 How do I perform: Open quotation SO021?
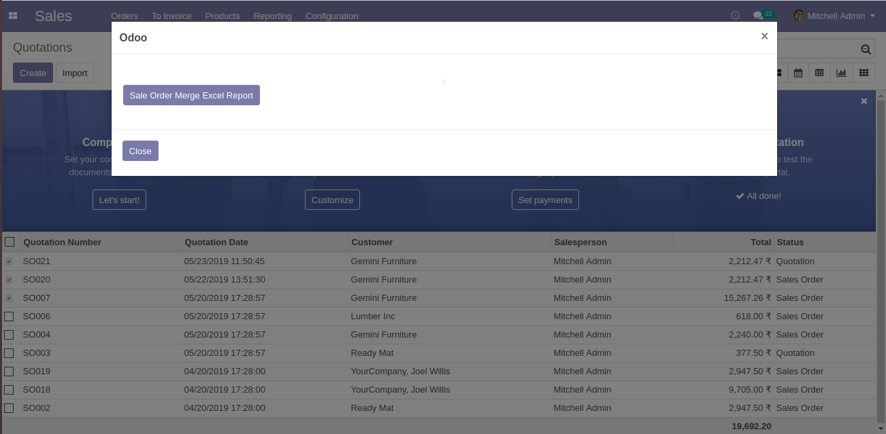[37, 261]
